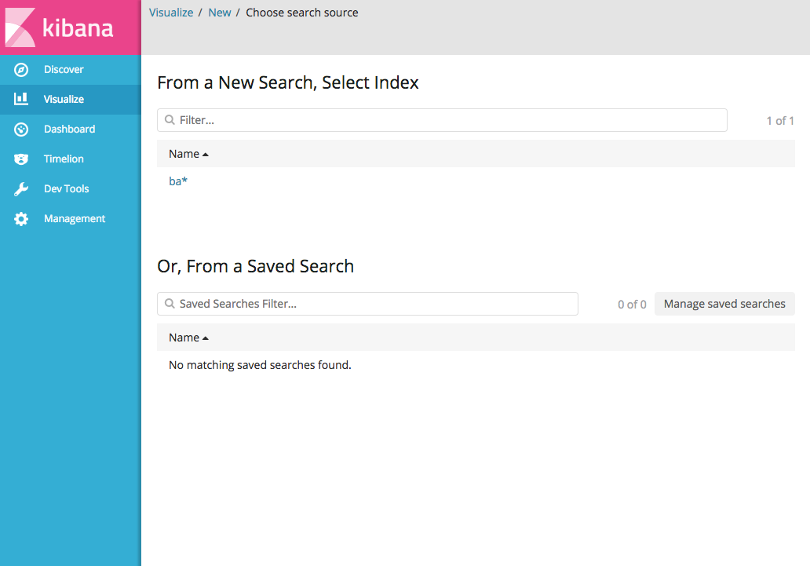The image size is (810, 566).
Task: Select the Visualize bar chart icon
Action: 20,99
